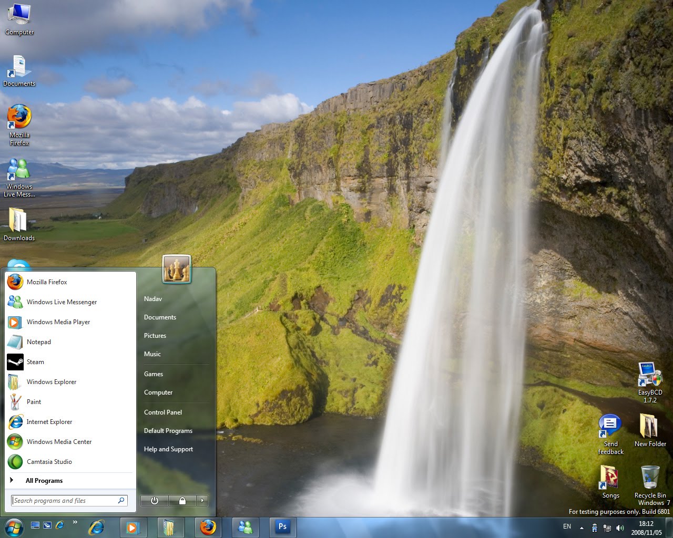673x538 pixels.
Task: Launch Internet Explorer from the Start menu
Action: tap(70, 422)
